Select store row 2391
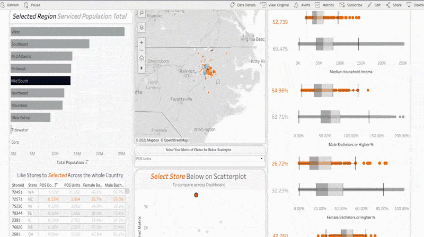 tap(68, 220)
